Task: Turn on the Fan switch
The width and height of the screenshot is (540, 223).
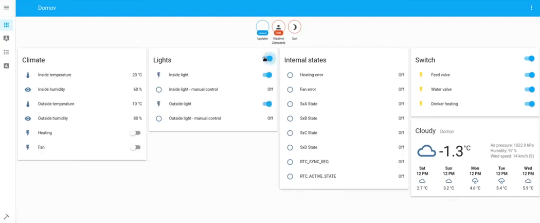Action: click(x=135, y=147)
